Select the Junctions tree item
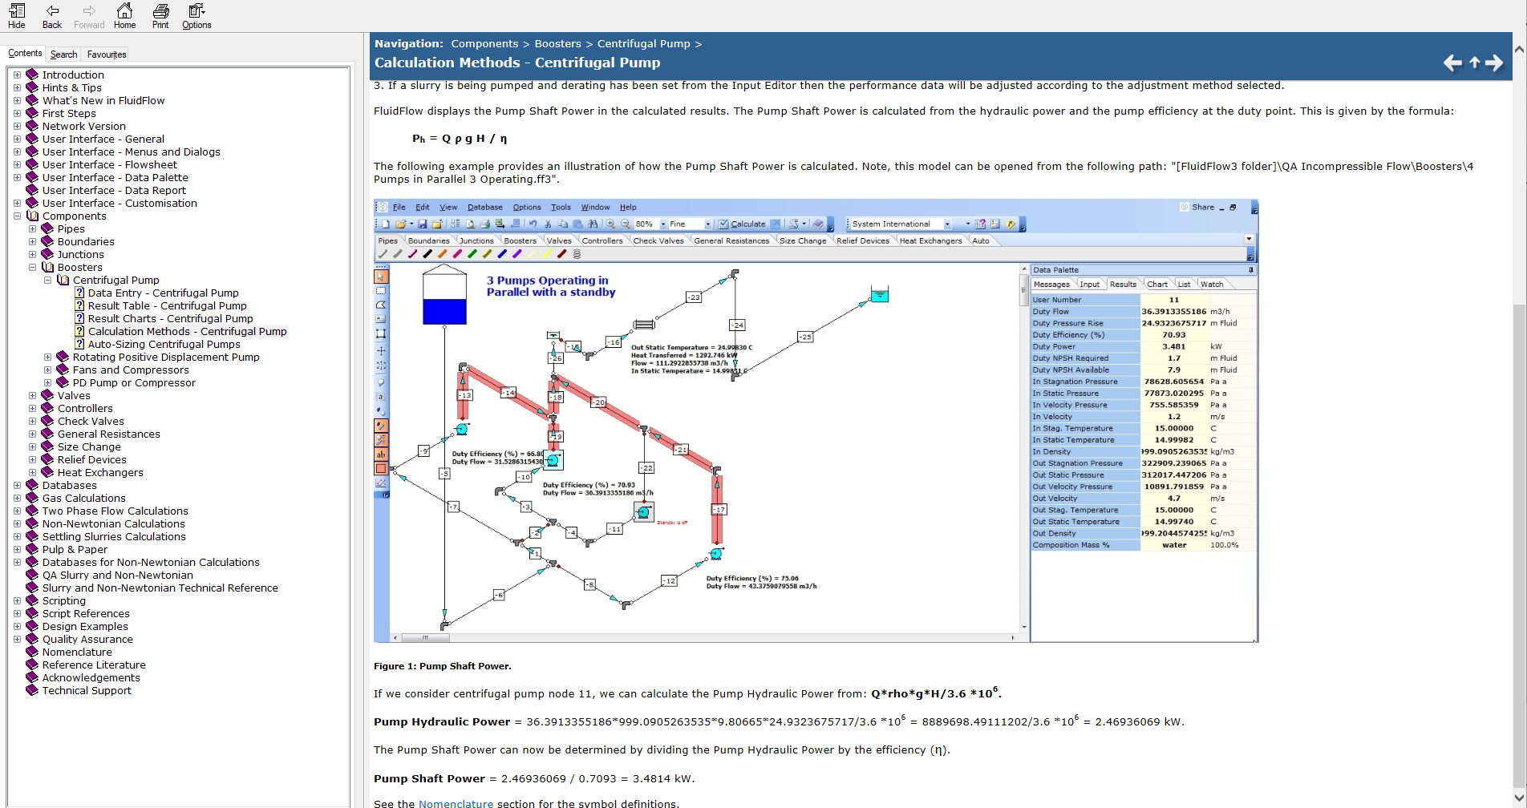Viewport: 1527px width, 808px height. click(x=81, y=255)
